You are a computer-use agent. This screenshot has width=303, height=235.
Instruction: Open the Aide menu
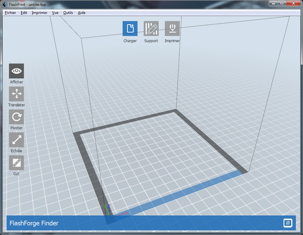(x=81, y=13)
